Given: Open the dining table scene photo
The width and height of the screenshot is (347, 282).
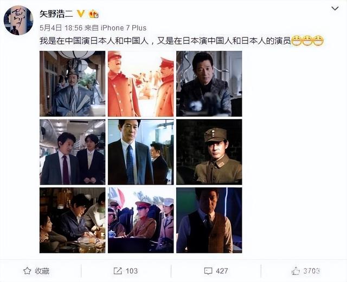Looking at the screenshot, I should click(72, 220).
